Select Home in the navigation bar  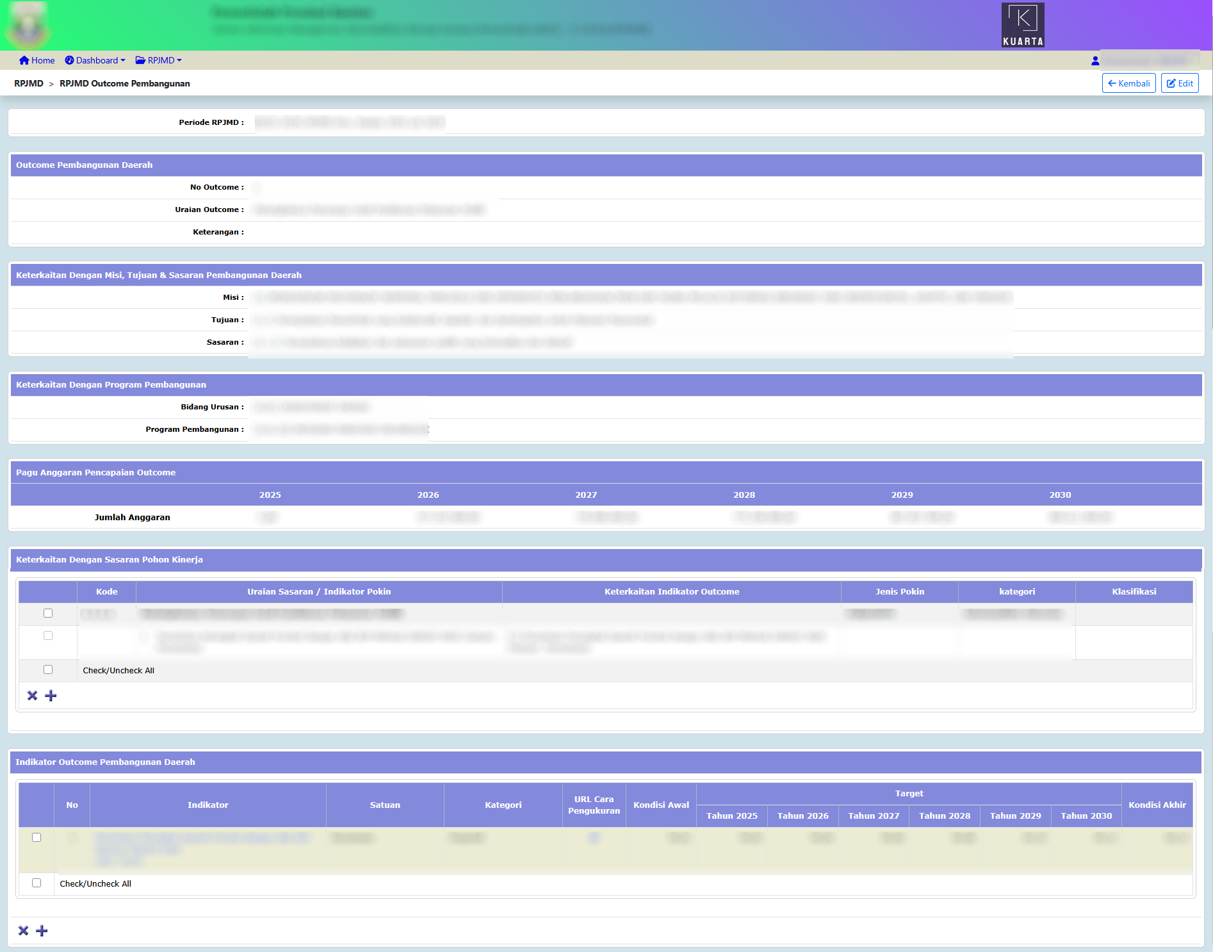[37, 60]
